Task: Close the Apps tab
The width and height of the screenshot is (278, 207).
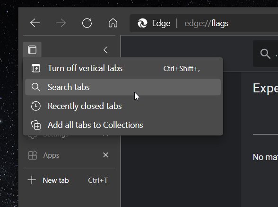Action: [106, 155]
